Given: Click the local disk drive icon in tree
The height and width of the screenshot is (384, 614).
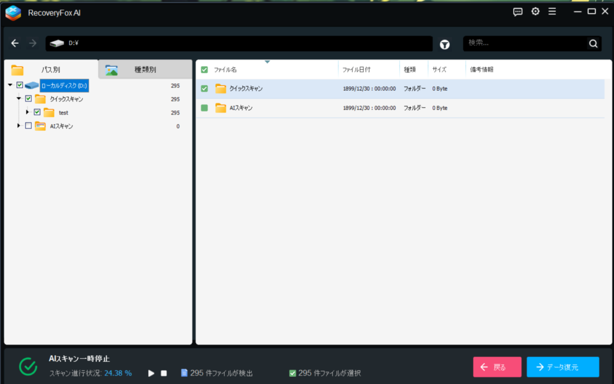Looking at the screenshot, I should point(32,85).
